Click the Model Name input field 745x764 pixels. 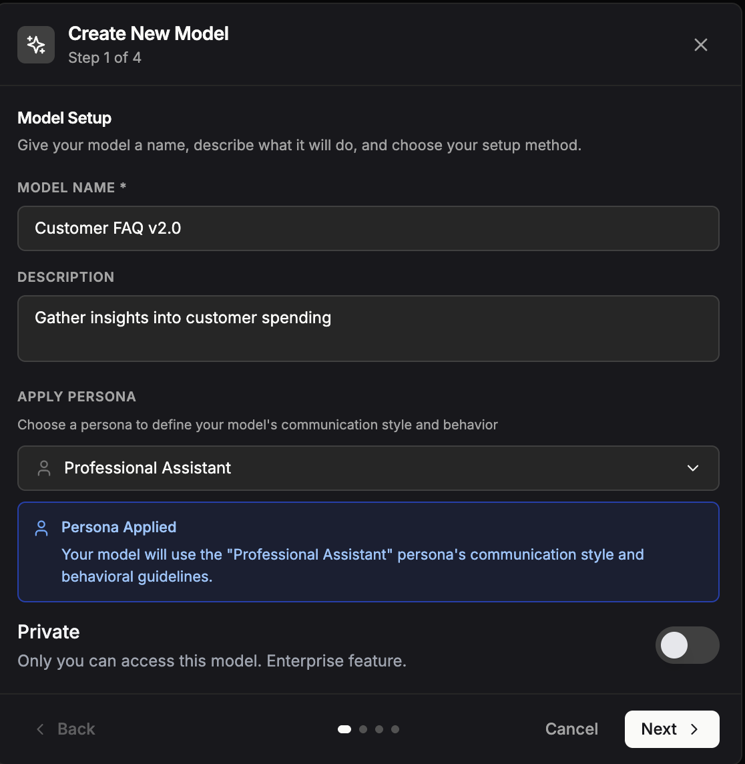(x=368, y=228)
